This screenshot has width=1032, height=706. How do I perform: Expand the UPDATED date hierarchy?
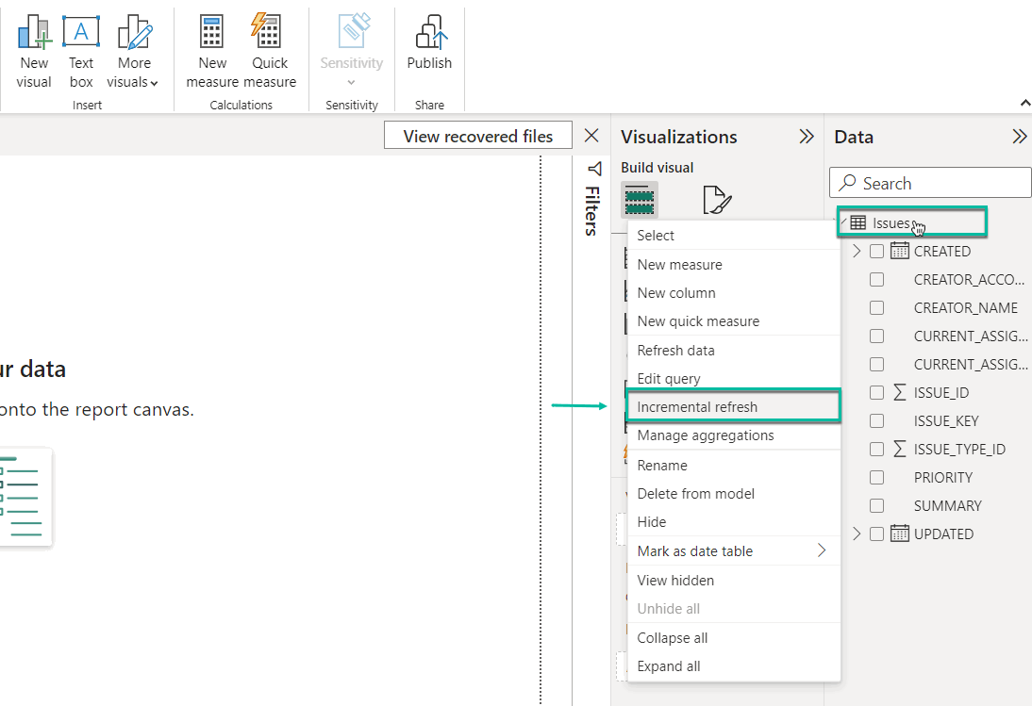tap(857, 534)
